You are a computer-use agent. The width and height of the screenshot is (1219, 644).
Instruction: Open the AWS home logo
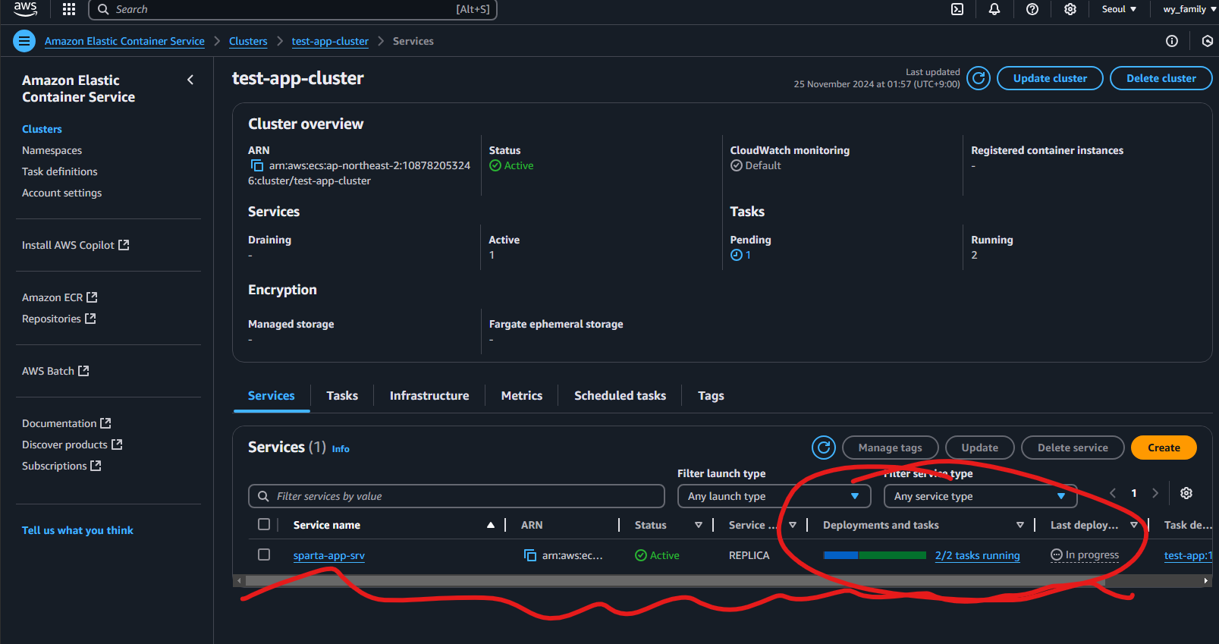25,8
